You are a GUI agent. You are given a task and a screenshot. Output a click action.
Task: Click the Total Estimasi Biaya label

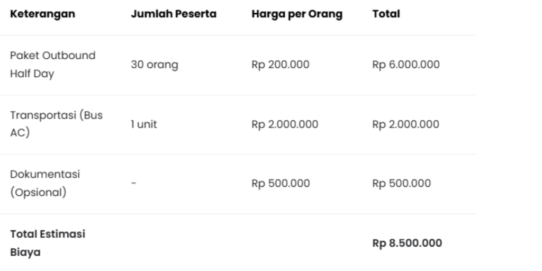48,243
